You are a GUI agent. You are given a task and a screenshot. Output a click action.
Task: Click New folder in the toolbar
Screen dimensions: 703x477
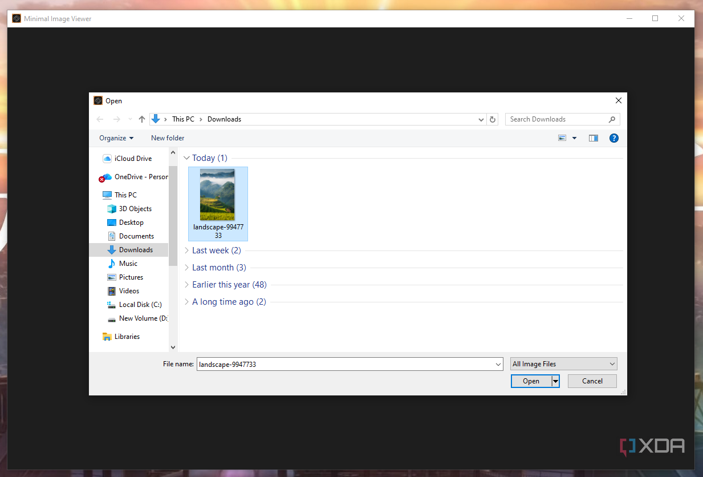pyautogui.click(x=168, y=138)
